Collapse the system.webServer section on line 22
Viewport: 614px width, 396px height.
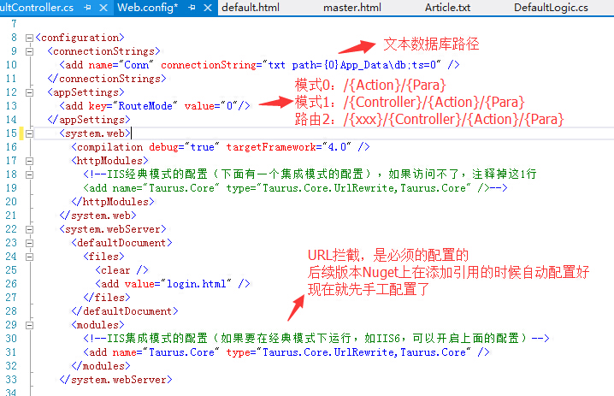29,229
